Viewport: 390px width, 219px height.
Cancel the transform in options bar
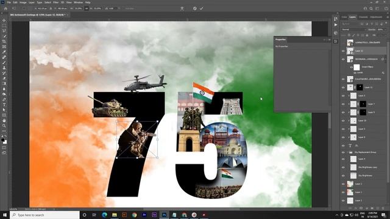(x=195, y=9)
